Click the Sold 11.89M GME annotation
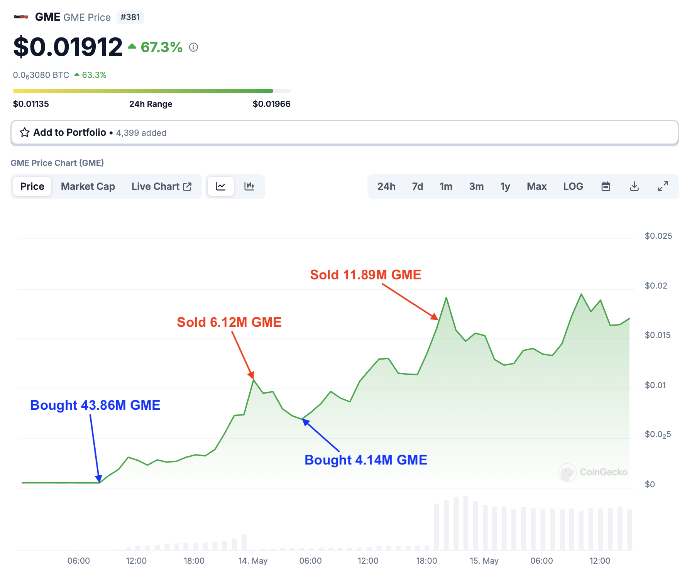The height and width of the screenshot is (571, 687). tap(365, 275)
